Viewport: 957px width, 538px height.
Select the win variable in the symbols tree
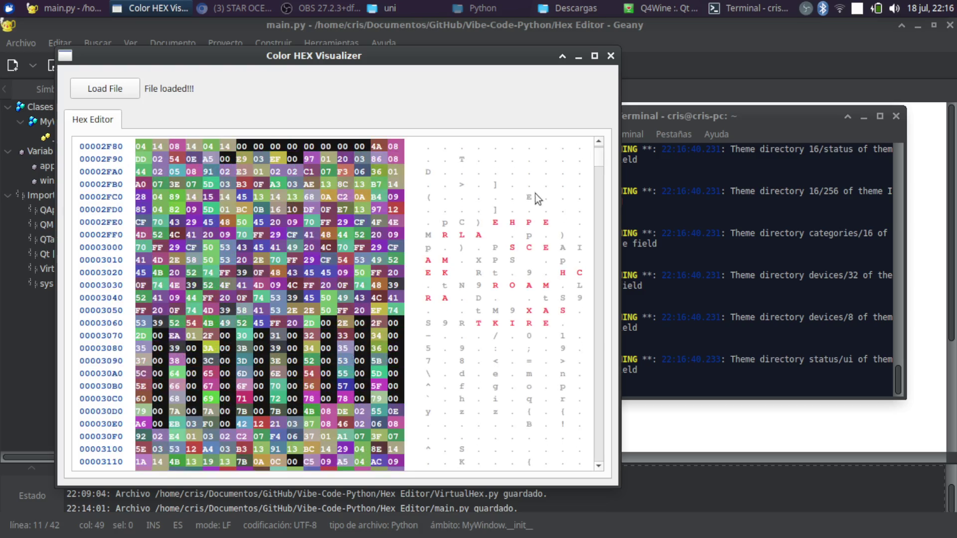coord(47,180)
